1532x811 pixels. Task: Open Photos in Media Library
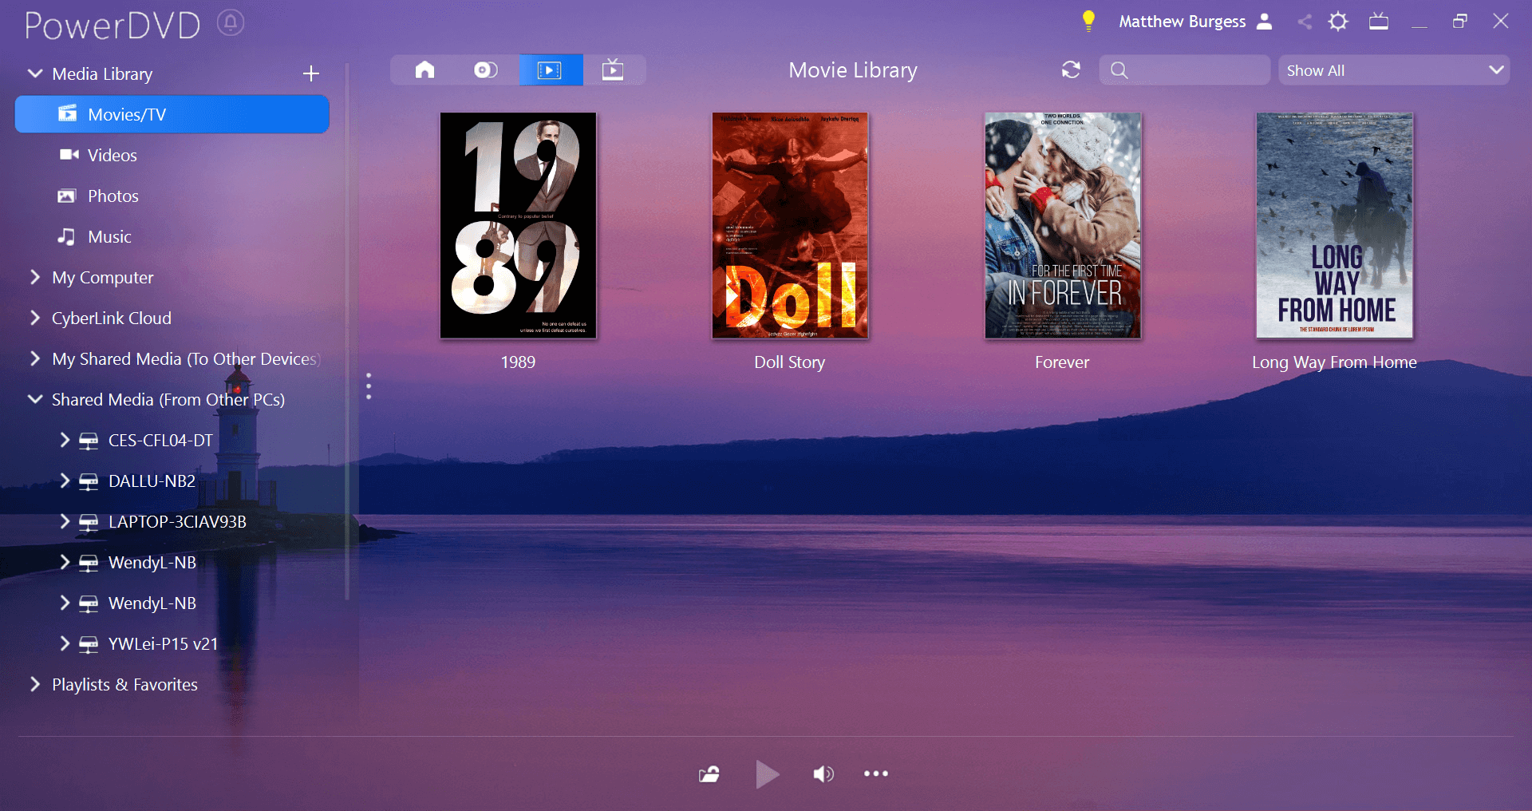pyautogui.click(x=113, y=196)
